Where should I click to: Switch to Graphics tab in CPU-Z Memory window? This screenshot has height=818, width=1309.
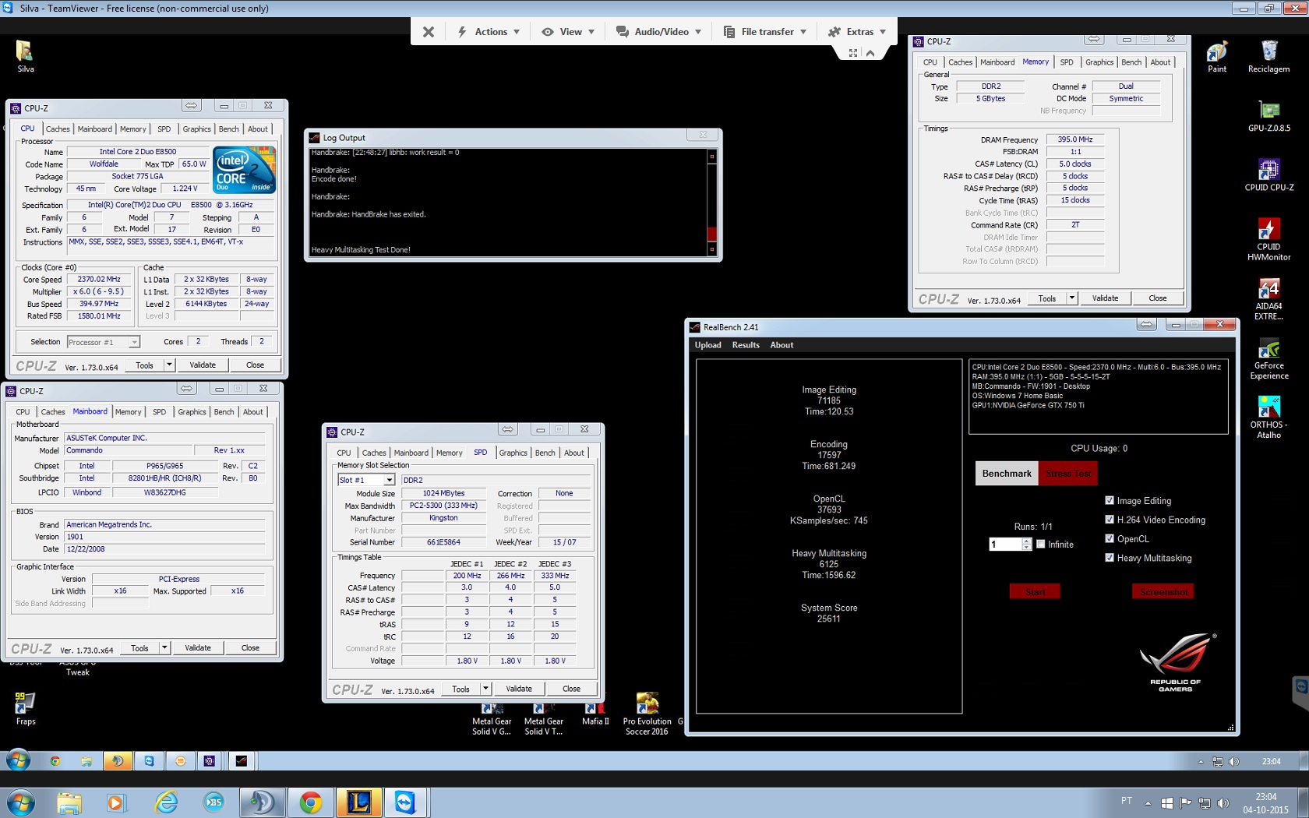(x=1099, y=62)
